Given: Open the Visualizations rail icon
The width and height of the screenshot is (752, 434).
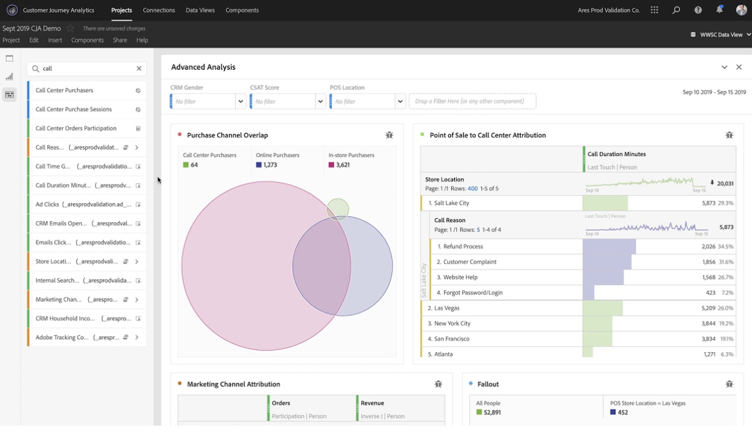Looking at the screenshot, I should tap(10, 76).
